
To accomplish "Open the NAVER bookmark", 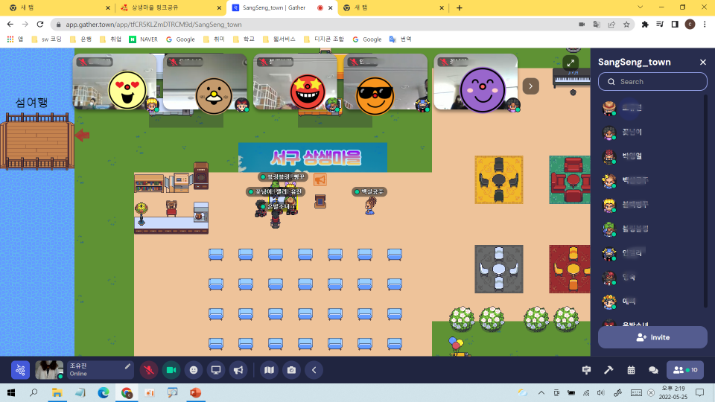I will 143,39.
